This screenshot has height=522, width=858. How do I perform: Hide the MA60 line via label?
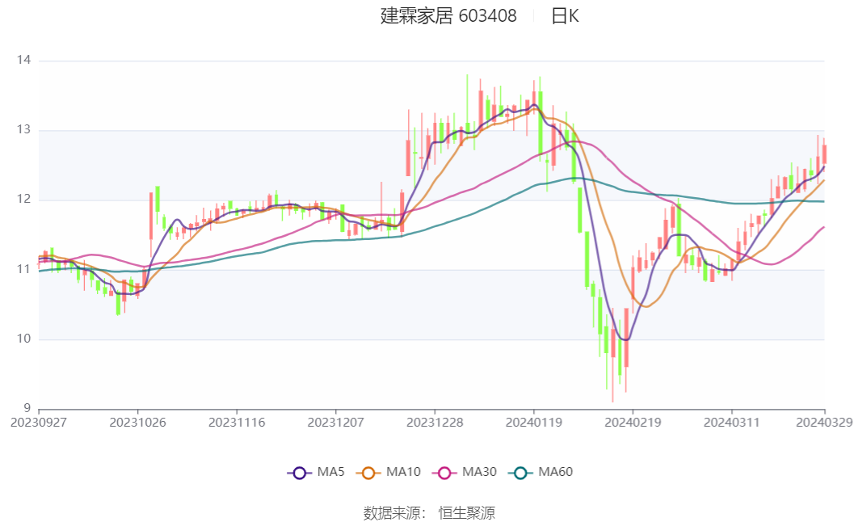coord(555,472)
